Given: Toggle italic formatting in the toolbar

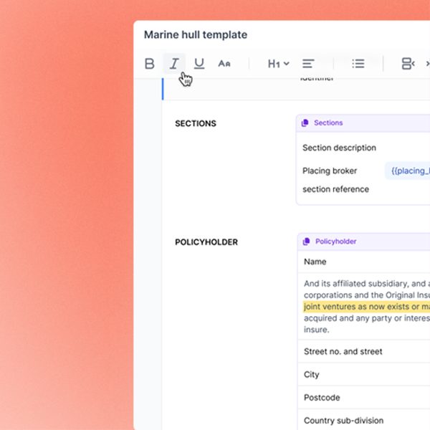Looking at the screenshot, I should [x=174, y=64].
